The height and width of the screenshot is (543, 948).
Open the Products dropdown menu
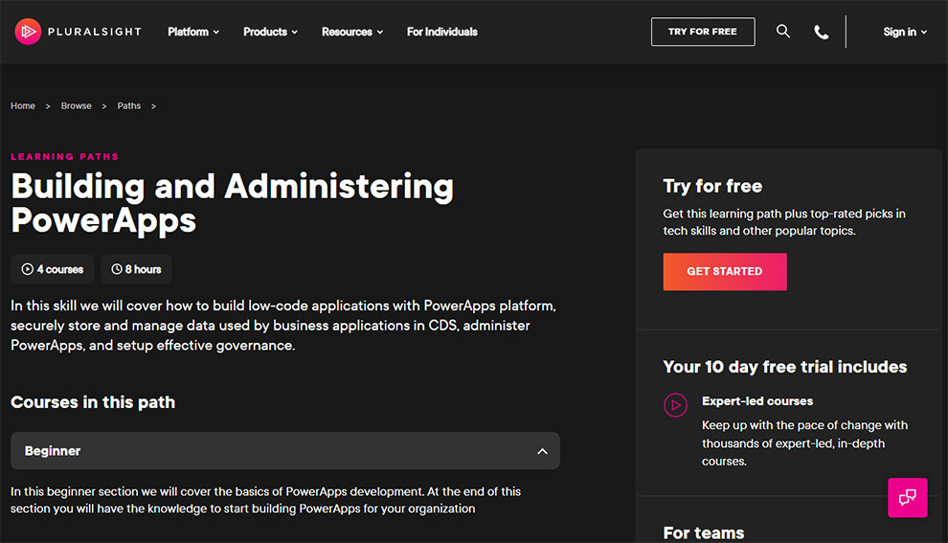(270, 32)
